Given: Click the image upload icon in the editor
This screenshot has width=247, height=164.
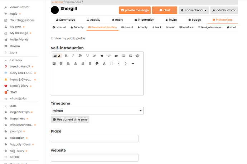Looking at the screenshot, I should (x=54, y=63).
